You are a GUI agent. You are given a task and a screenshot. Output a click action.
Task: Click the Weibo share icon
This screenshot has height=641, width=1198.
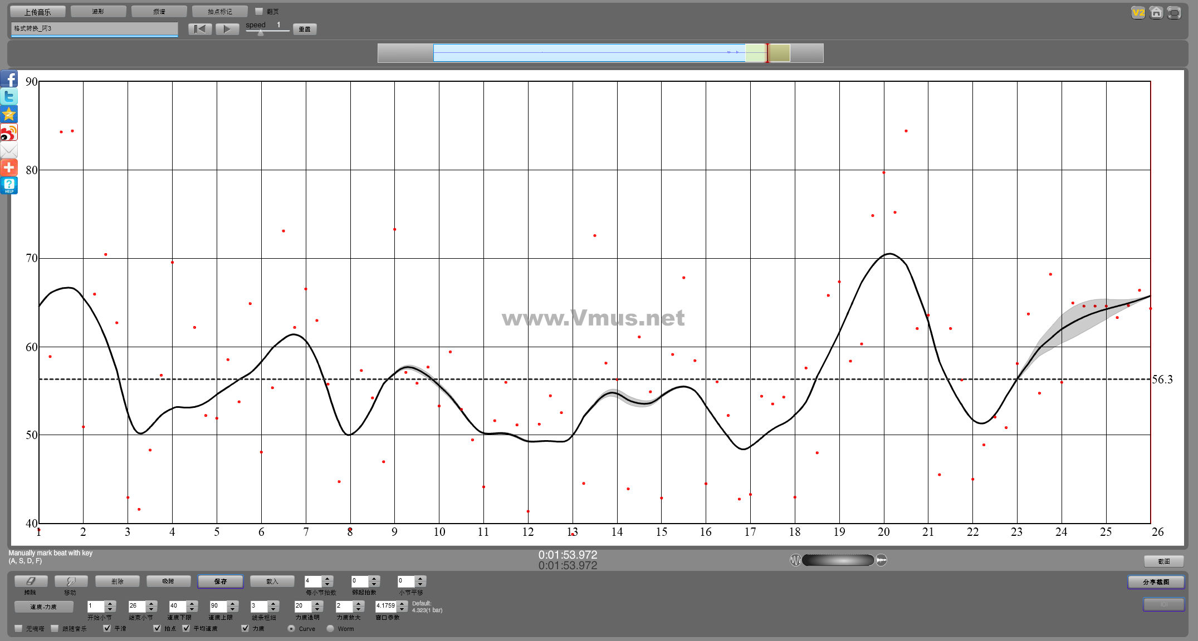click(x=9, y=132)
